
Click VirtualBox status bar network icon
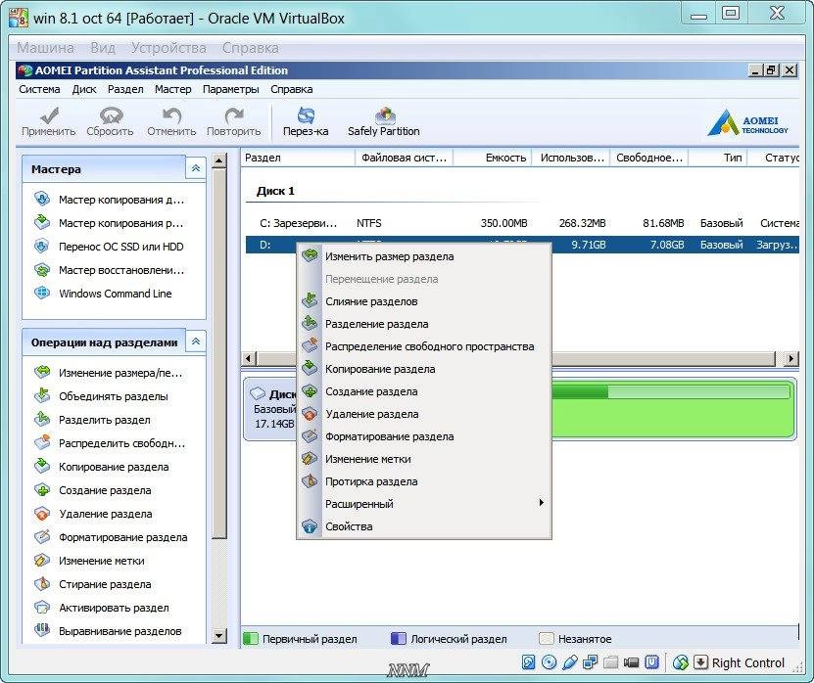pyautogui.click(x=591, y=662)
